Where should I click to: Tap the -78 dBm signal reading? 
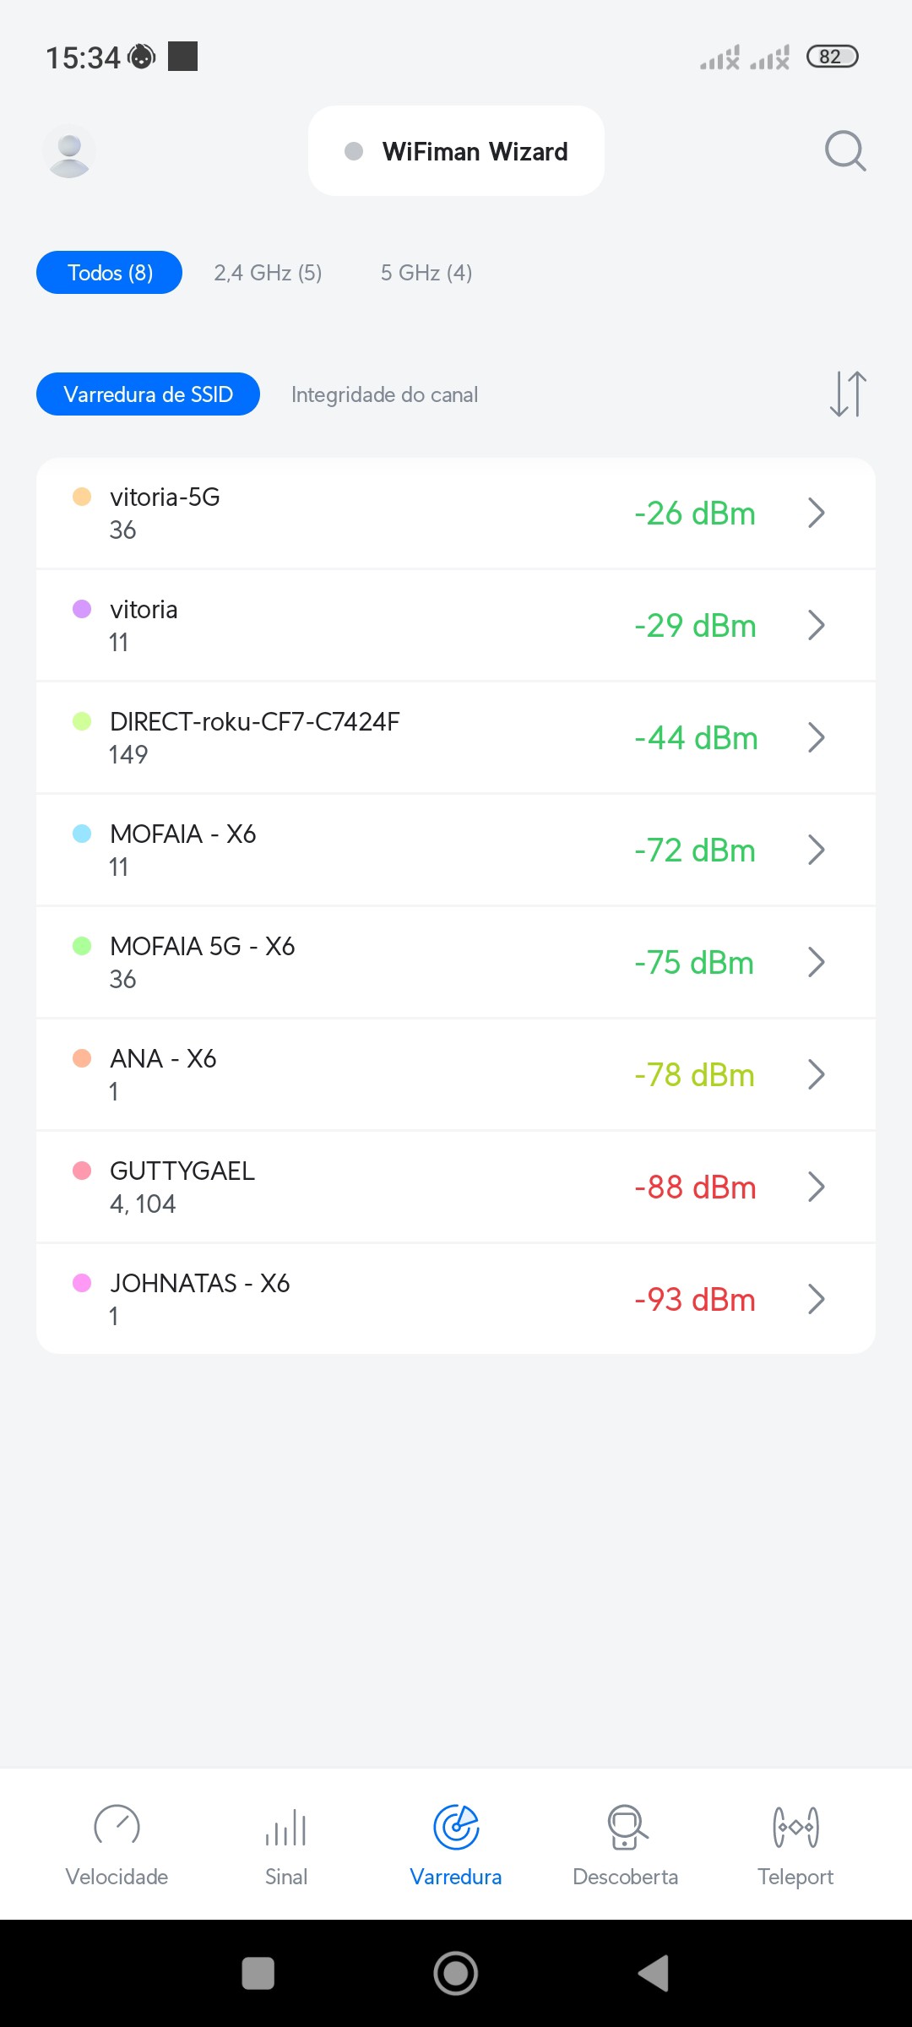click(694, 1075)
